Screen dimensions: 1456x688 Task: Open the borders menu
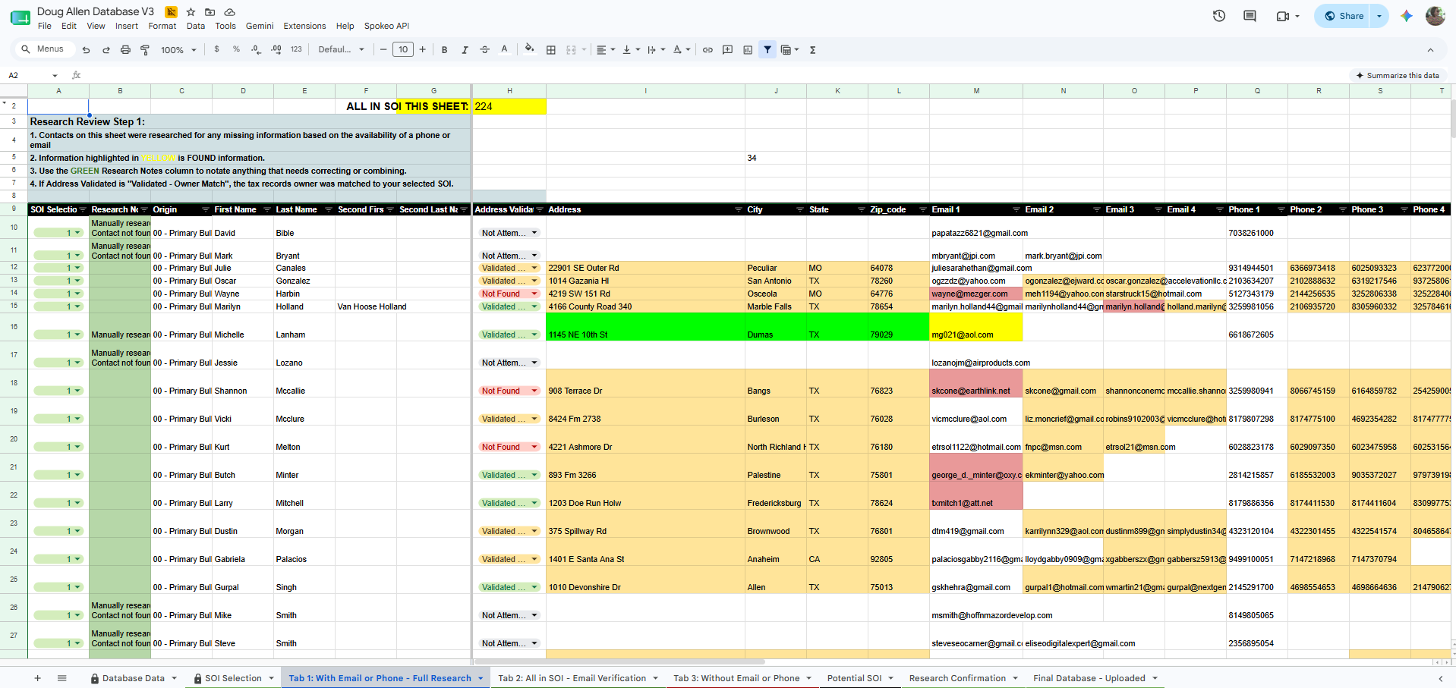pos(551,50)
